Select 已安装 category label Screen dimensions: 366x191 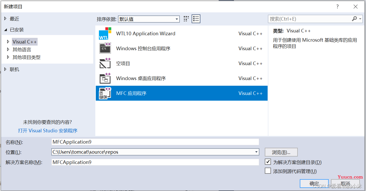(17, 30)
